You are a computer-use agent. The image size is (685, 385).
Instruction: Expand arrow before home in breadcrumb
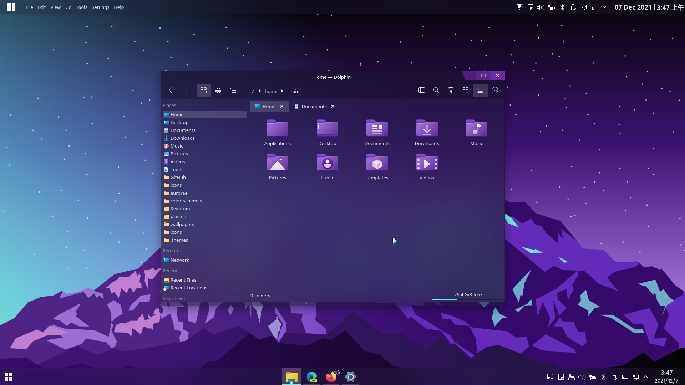pos(260,91)
